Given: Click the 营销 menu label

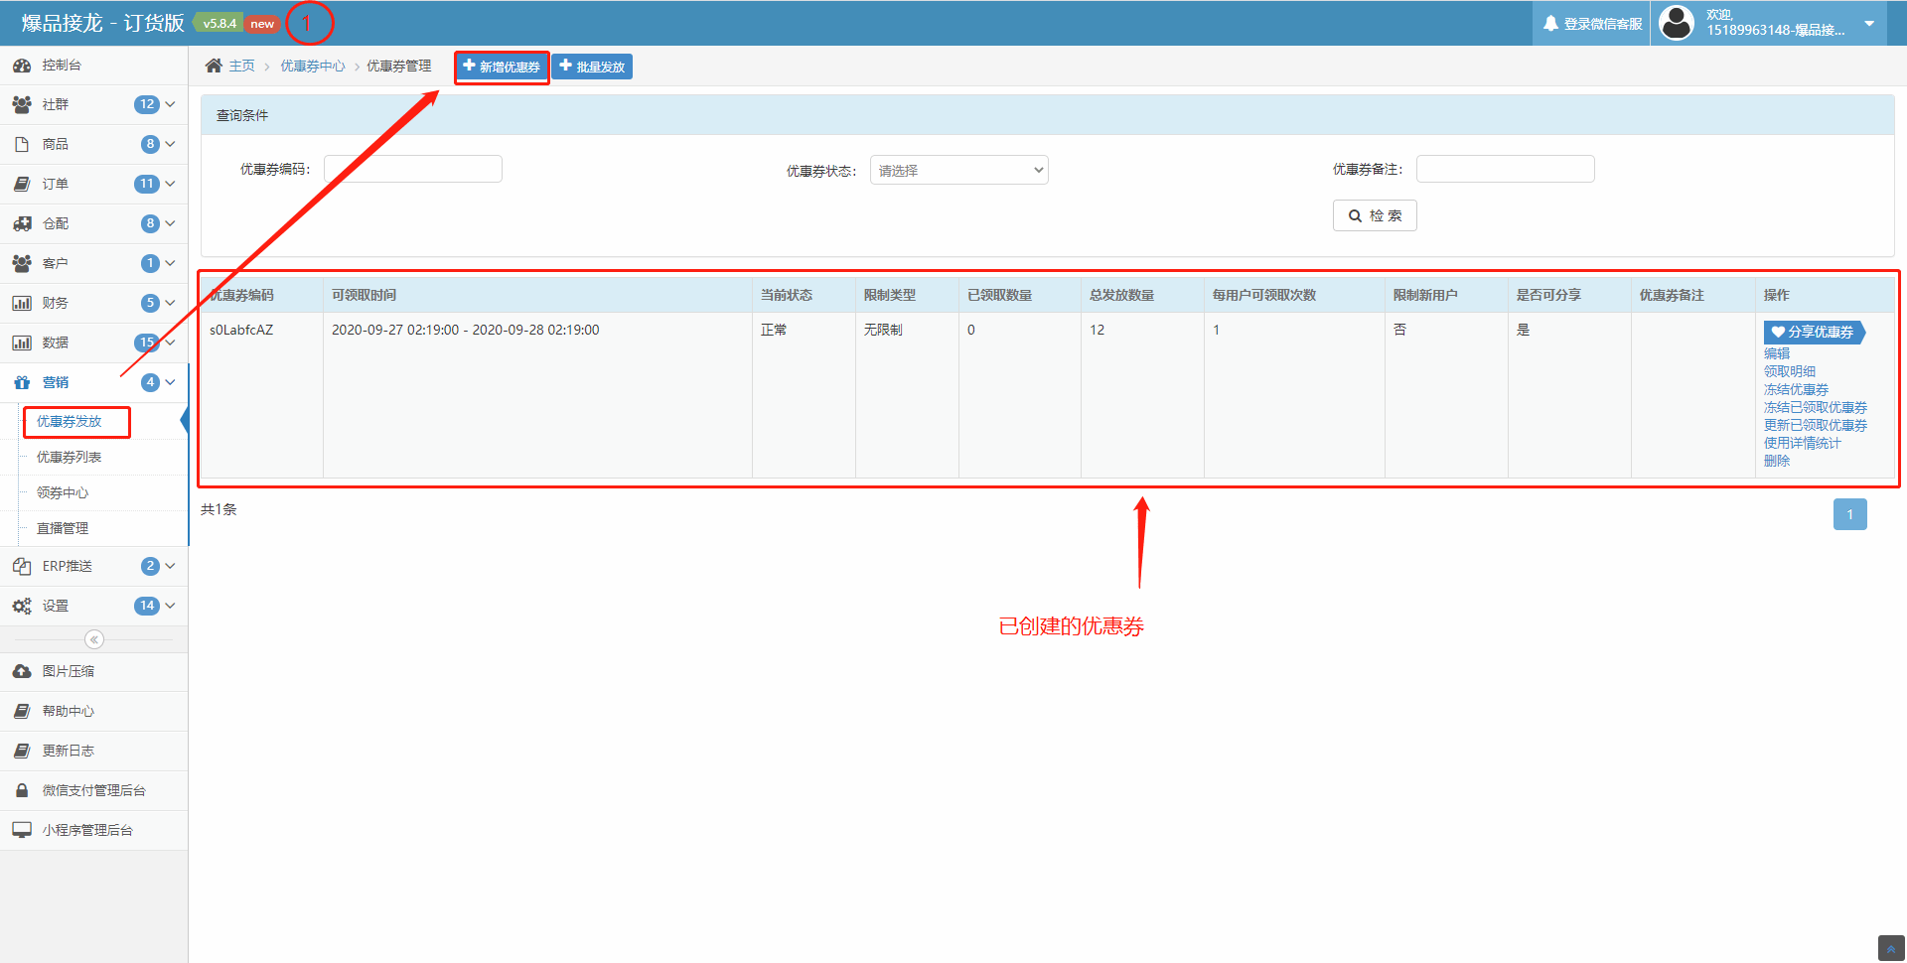Looking at the screenshot, I should click(56, 383).
